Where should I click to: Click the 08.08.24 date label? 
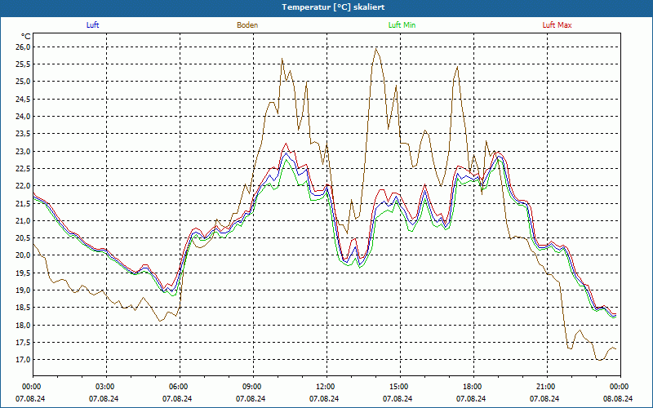(618, 399)
